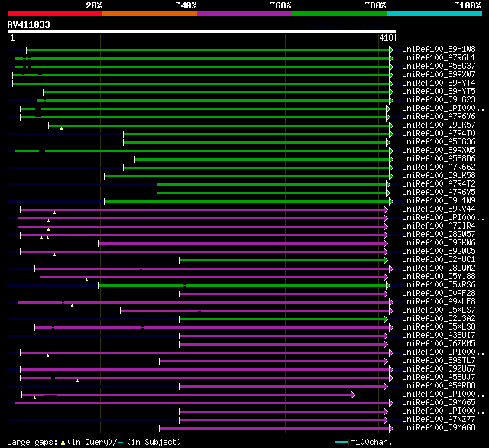Image resolution: width=489 pixels, height=448 pixels.
Task: Click the green arrowhead ending the B9H1W8 alignment
Action: pos(391,50)
